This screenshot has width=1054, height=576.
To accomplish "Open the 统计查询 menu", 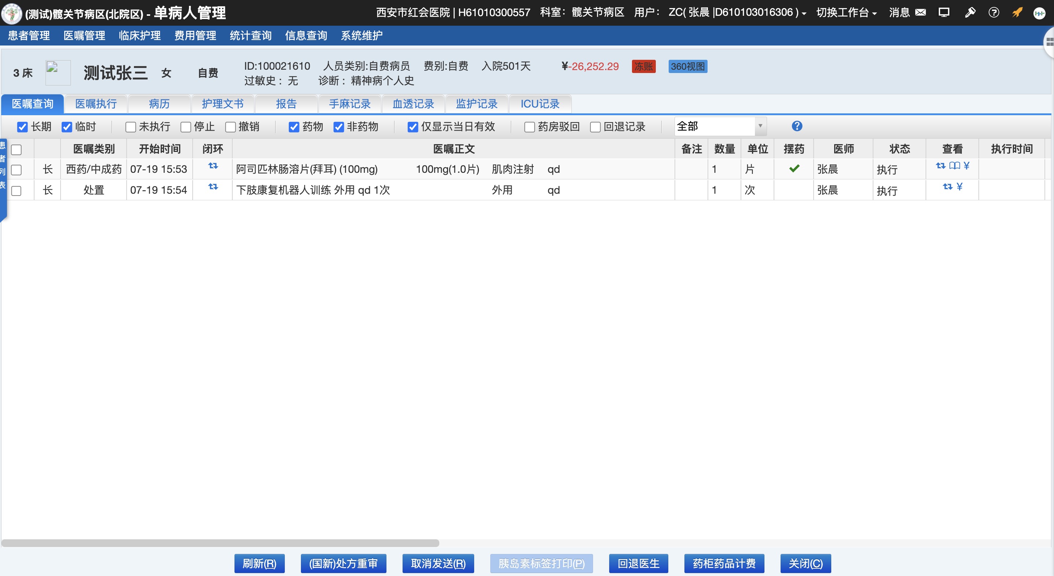I will tap(250, 36).
